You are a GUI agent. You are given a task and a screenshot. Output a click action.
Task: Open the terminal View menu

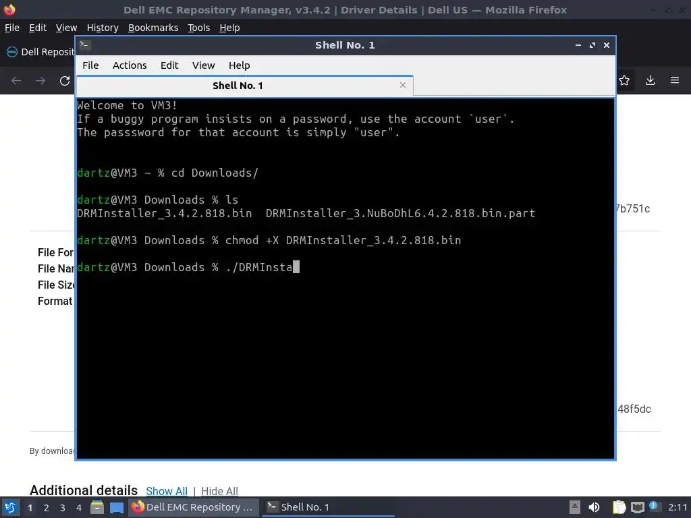[x=203, y=65]
